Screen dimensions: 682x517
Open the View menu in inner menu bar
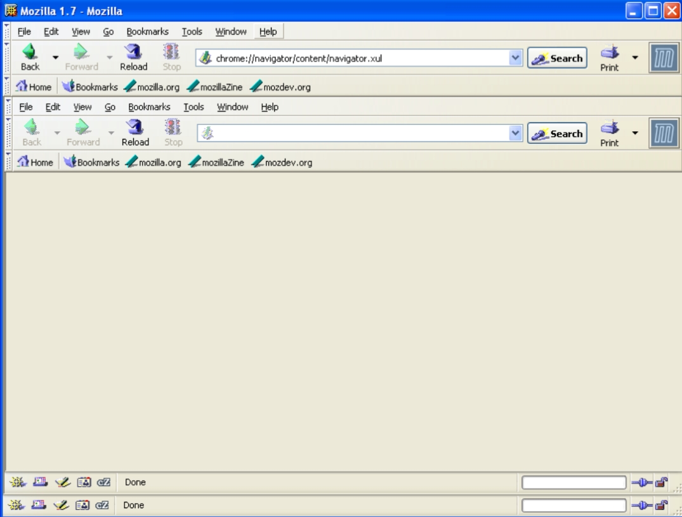pyautogui.click(x=82, y=107)
